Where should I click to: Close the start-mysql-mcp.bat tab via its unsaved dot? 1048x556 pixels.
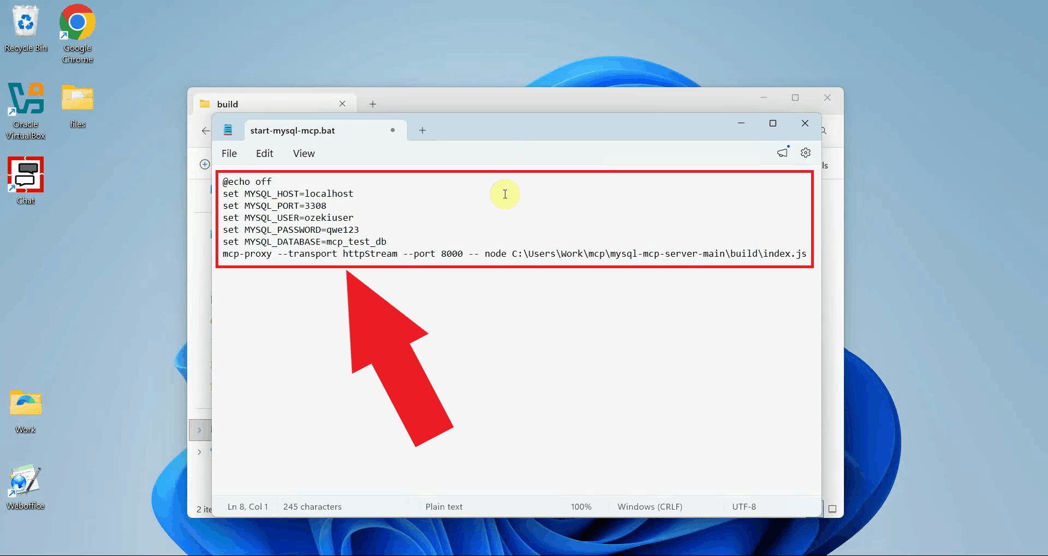point(392,130)
